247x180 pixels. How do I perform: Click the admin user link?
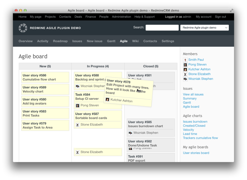click(x=187, y=17)
